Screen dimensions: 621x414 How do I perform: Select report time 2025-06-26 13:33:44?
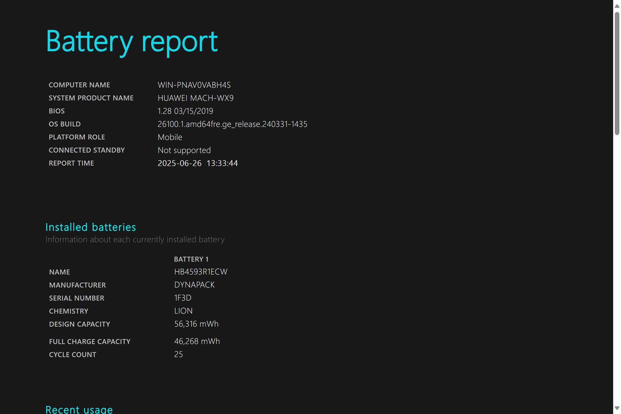point(198,163)
